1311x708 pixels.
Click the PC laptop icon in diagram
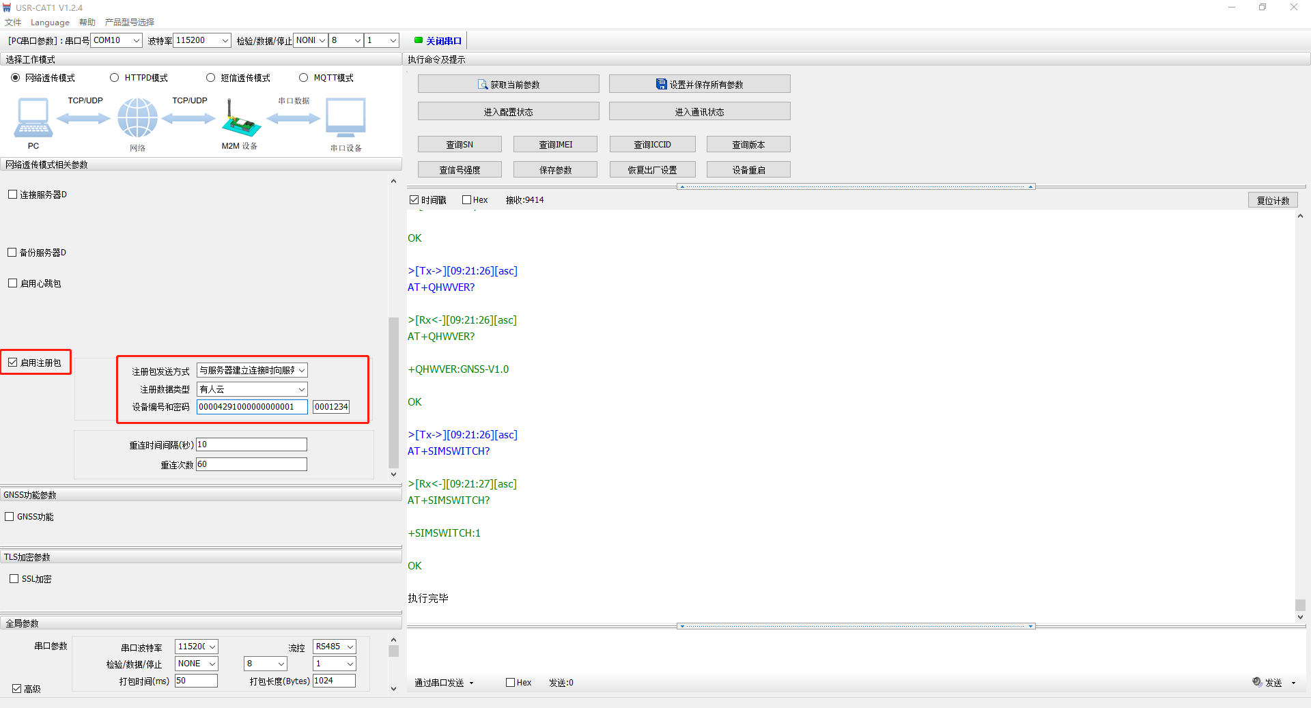click(33, 117)
